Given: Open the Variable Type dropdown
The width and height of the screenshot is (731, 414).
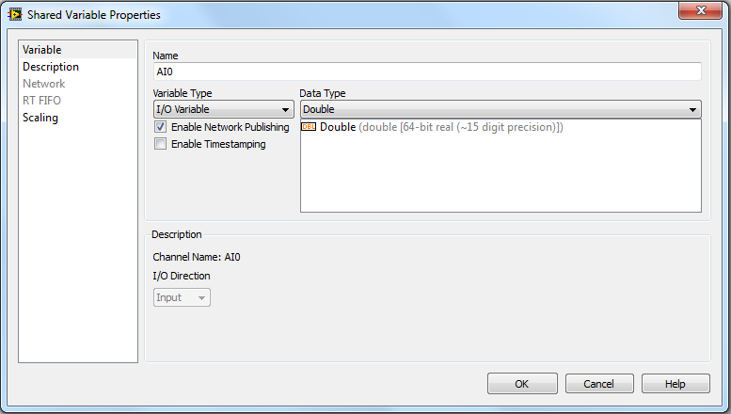Looking at the screenshot, I should pyautogui.click(x=224, y=109).
